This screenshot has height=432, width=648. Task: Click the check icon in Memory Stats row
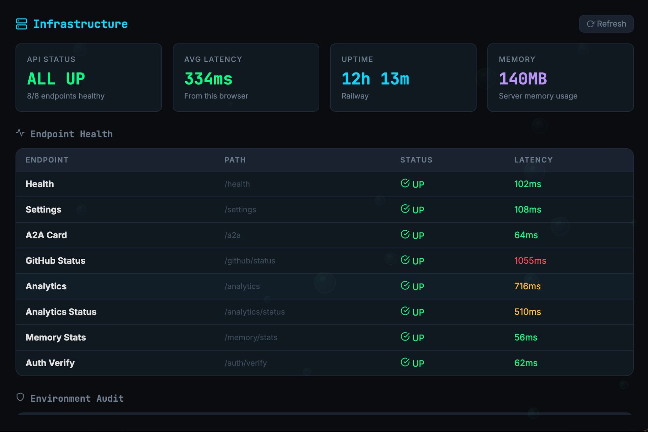pyautogui.click(x=405, y=337)
